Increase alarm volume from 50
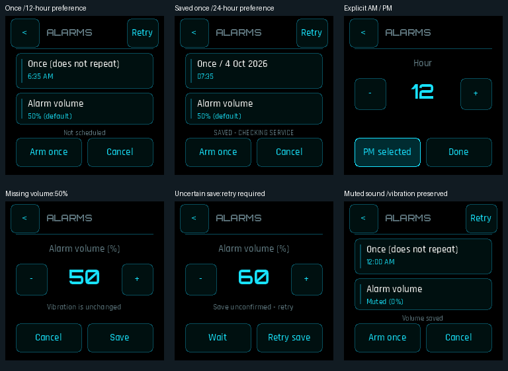 (x=138, y=280)
